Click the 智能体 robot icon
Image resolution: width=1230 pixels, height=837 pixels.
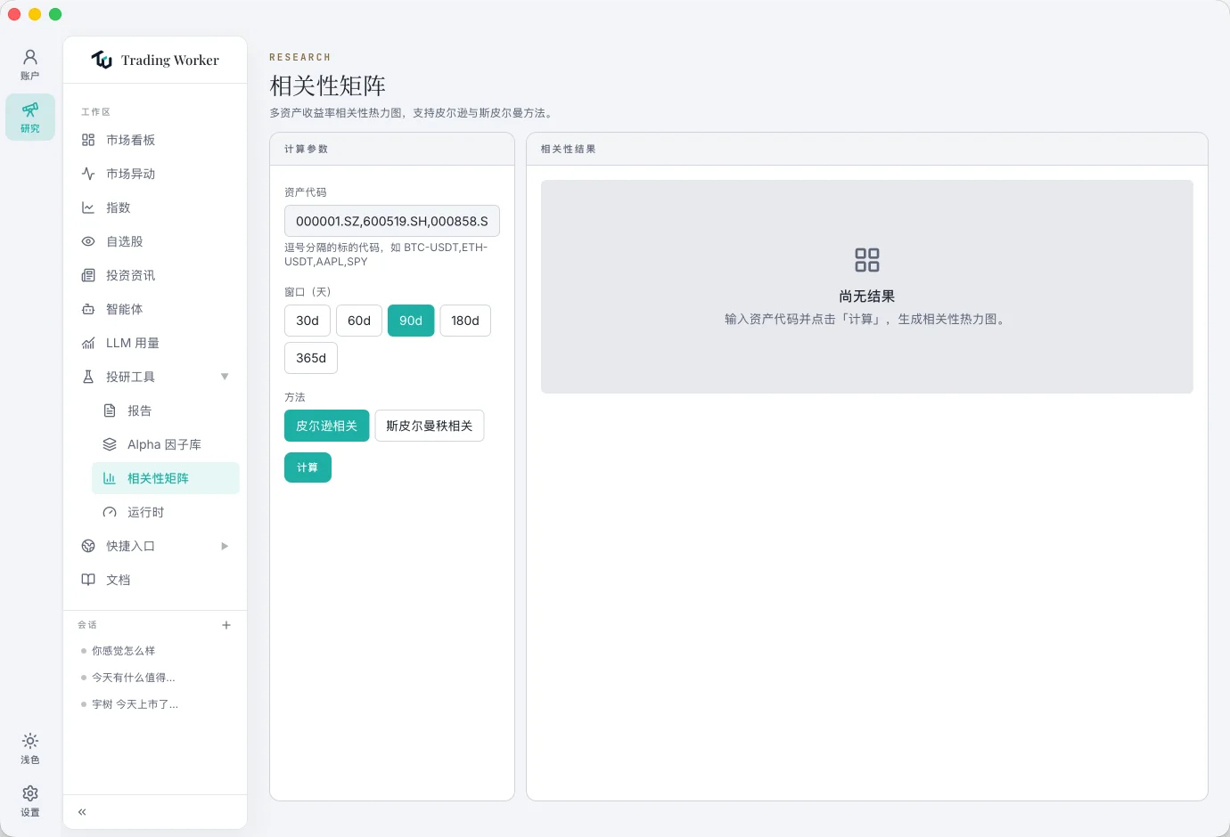tap(88, 309)
